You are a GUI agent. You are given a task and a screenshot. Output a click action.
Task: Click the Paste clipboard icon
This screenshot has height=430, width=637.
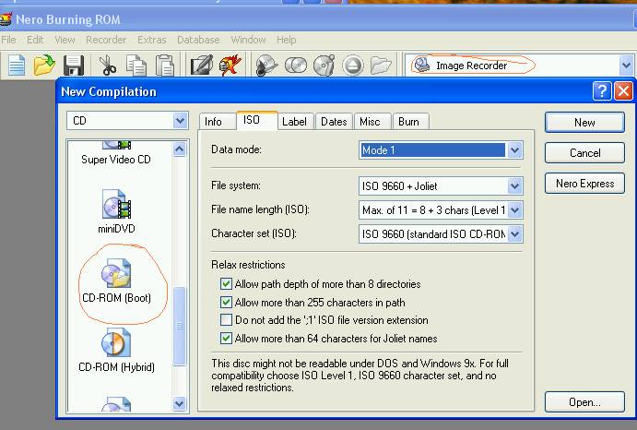[165, 66]
